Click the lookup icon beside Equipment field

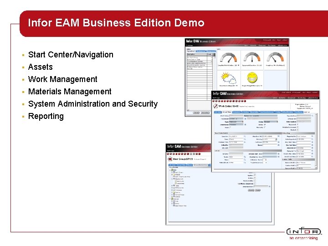[245, 118]
